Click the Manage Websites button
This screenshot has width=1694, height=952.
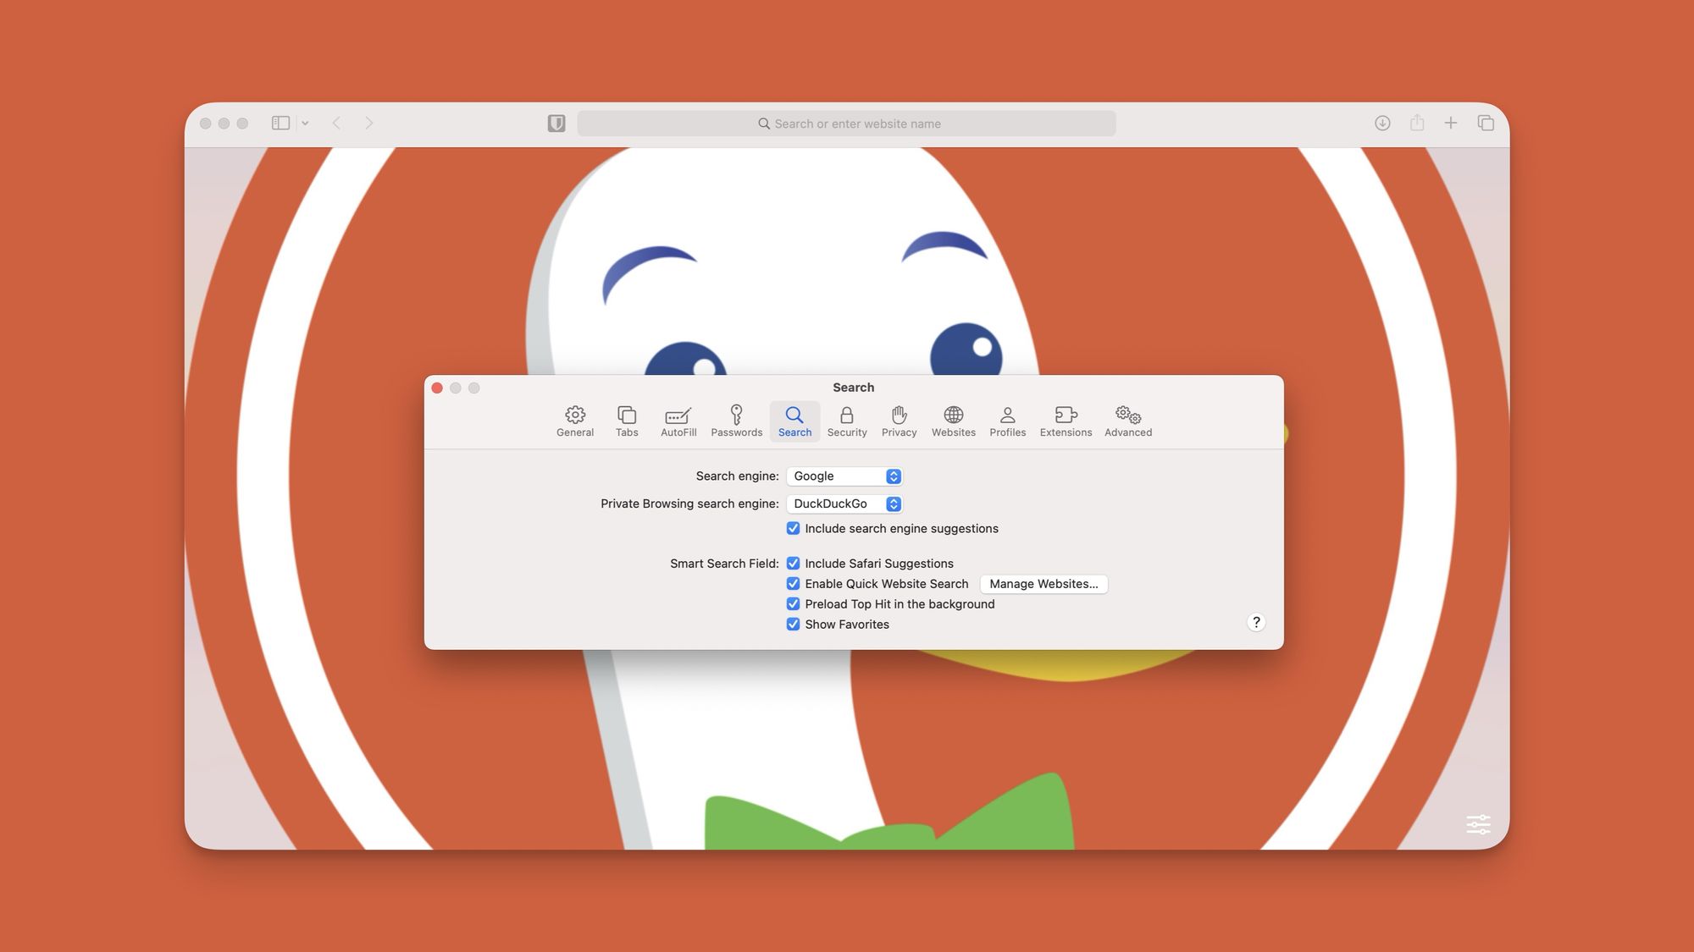click(1044, 583)
